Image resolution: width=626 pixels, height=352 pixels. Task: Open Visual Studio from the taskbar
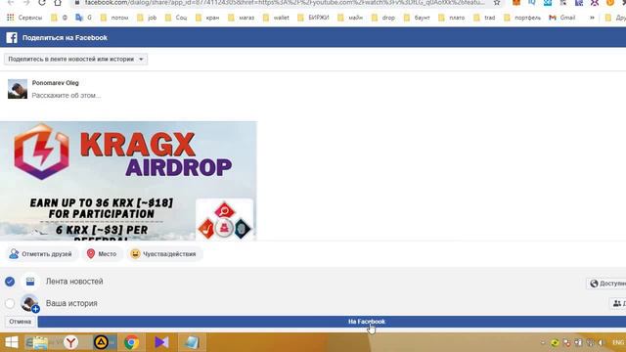pyautogui.click(x=161, y=342)
